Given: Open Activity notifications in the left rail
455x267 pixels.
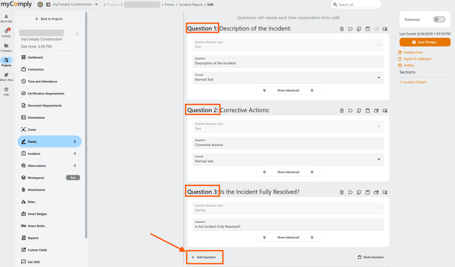Looking at the screenshot, I should click(6, 33).
